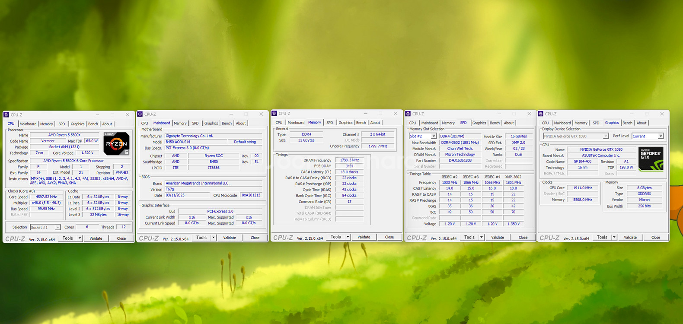Select the CPU tab in the Memory window
The height and width of the screenshot is (324, 683).
279,123
